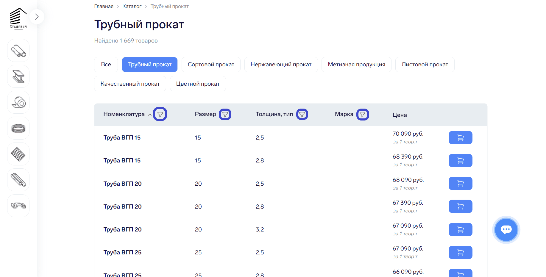The width and height of the screenshot is (546, 277).
Task: Add Труба ВГП 25 at 67 090 руб. to cart
Action: point(461,252)
